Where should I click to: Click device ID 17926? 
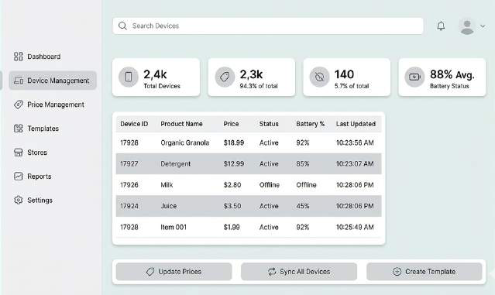coord(129,185)
